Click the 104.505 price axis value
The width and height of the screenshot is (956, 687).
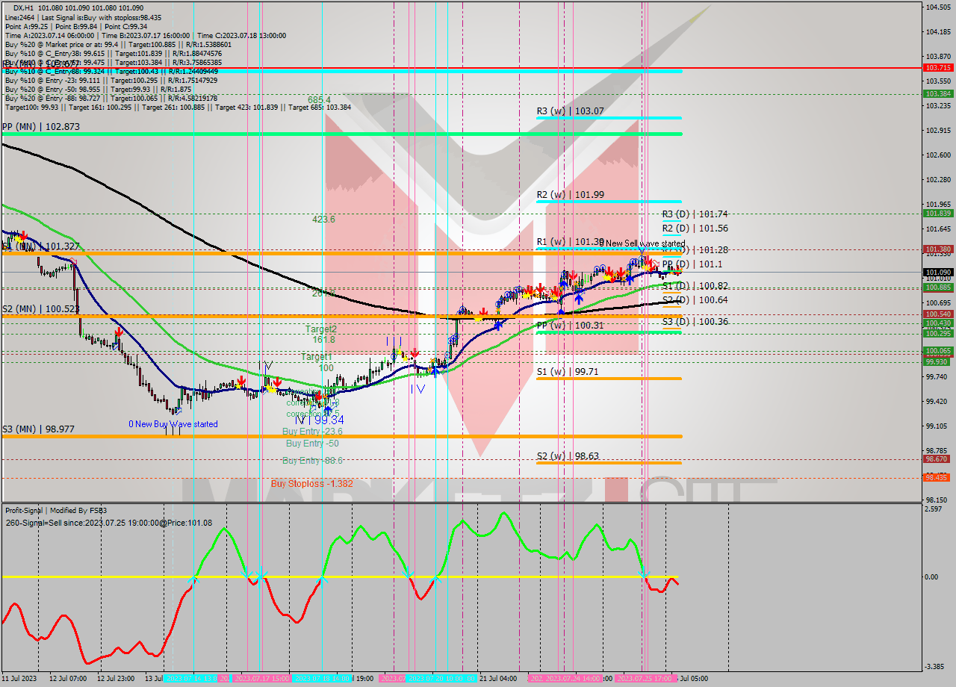coord(938,7)
